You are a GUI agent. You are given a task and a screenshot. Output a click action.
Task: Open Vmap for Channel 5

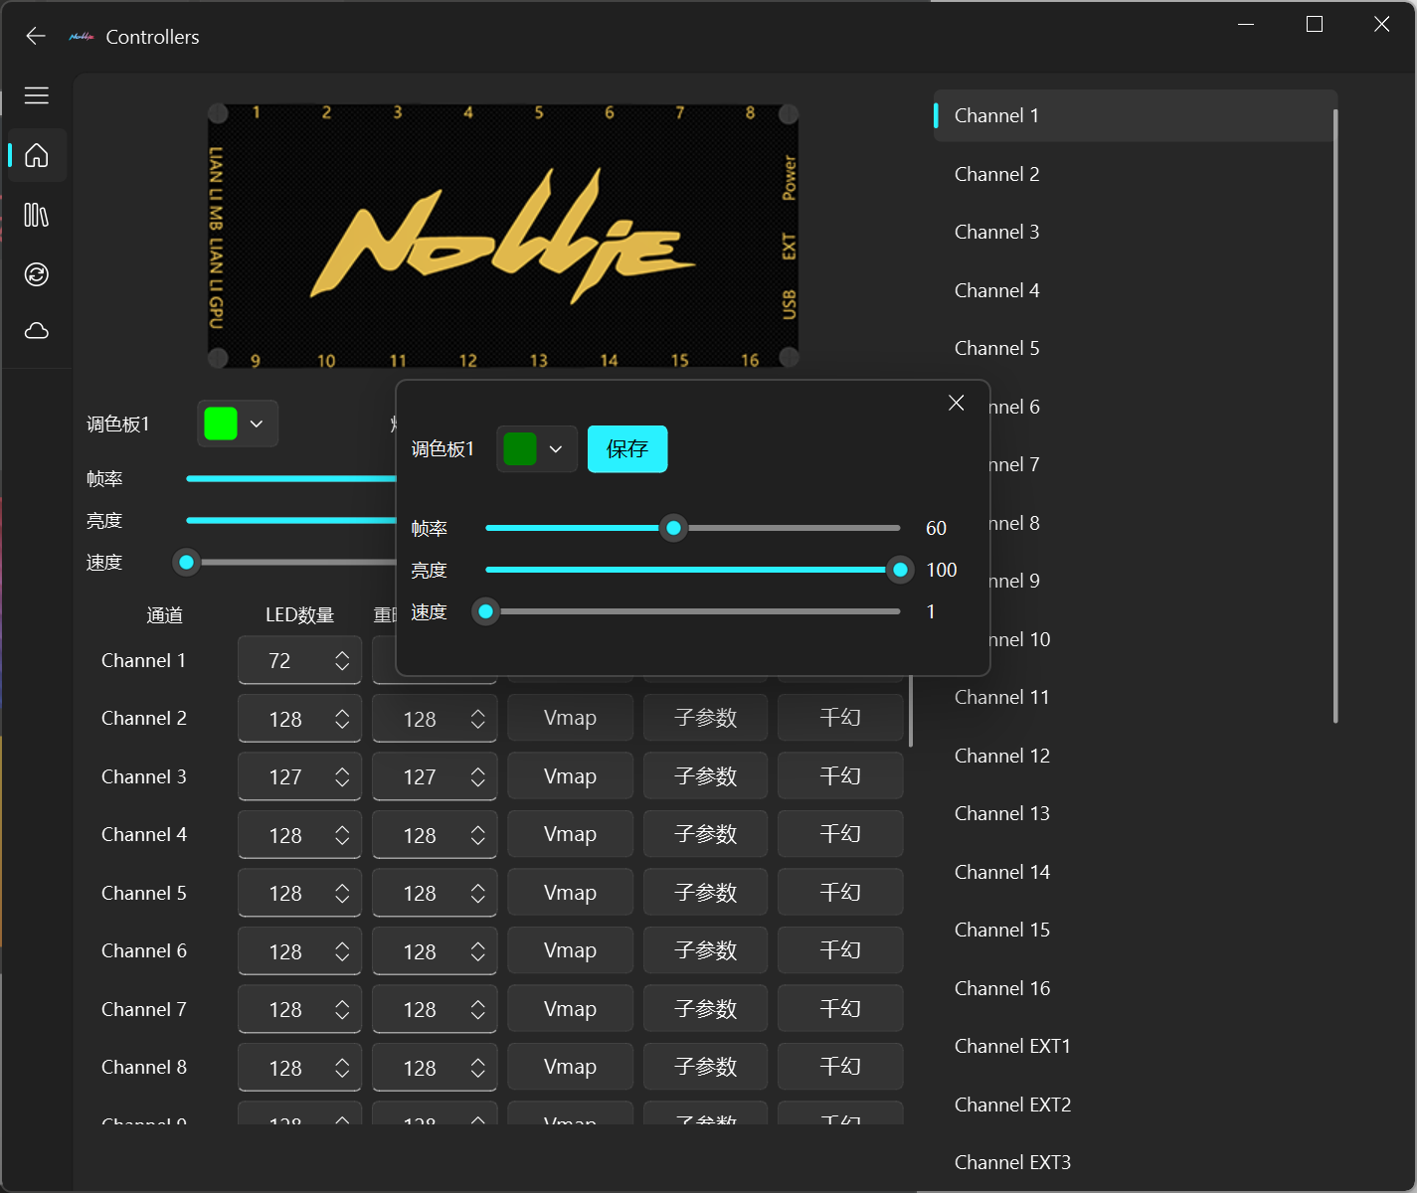[570, 893]
